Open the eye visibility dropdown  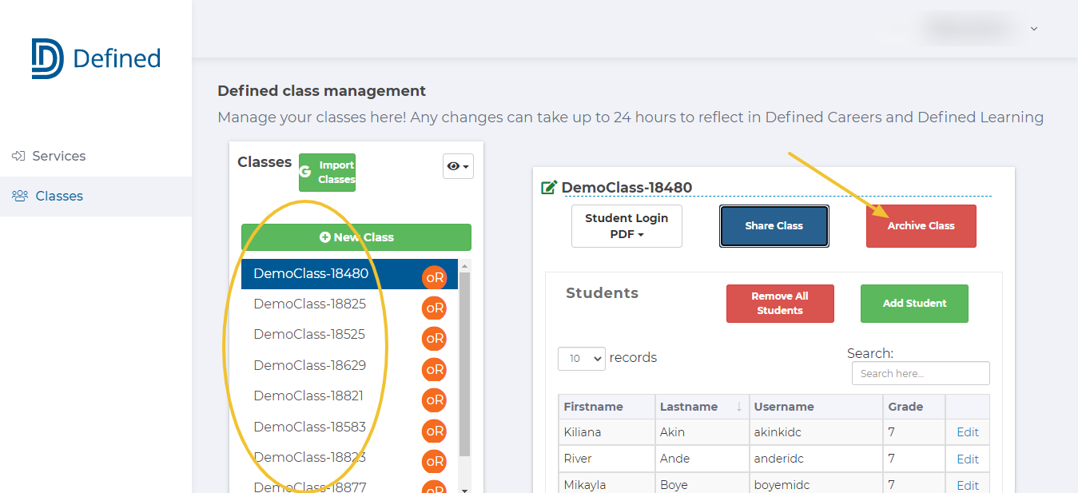(x=458, y=166)
